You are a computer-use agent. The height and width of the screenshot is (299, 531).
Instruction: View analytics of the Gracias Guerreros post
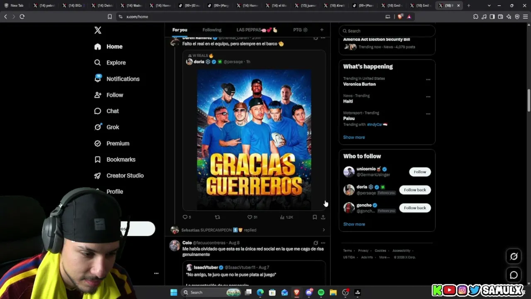click(x=287, y=217)
